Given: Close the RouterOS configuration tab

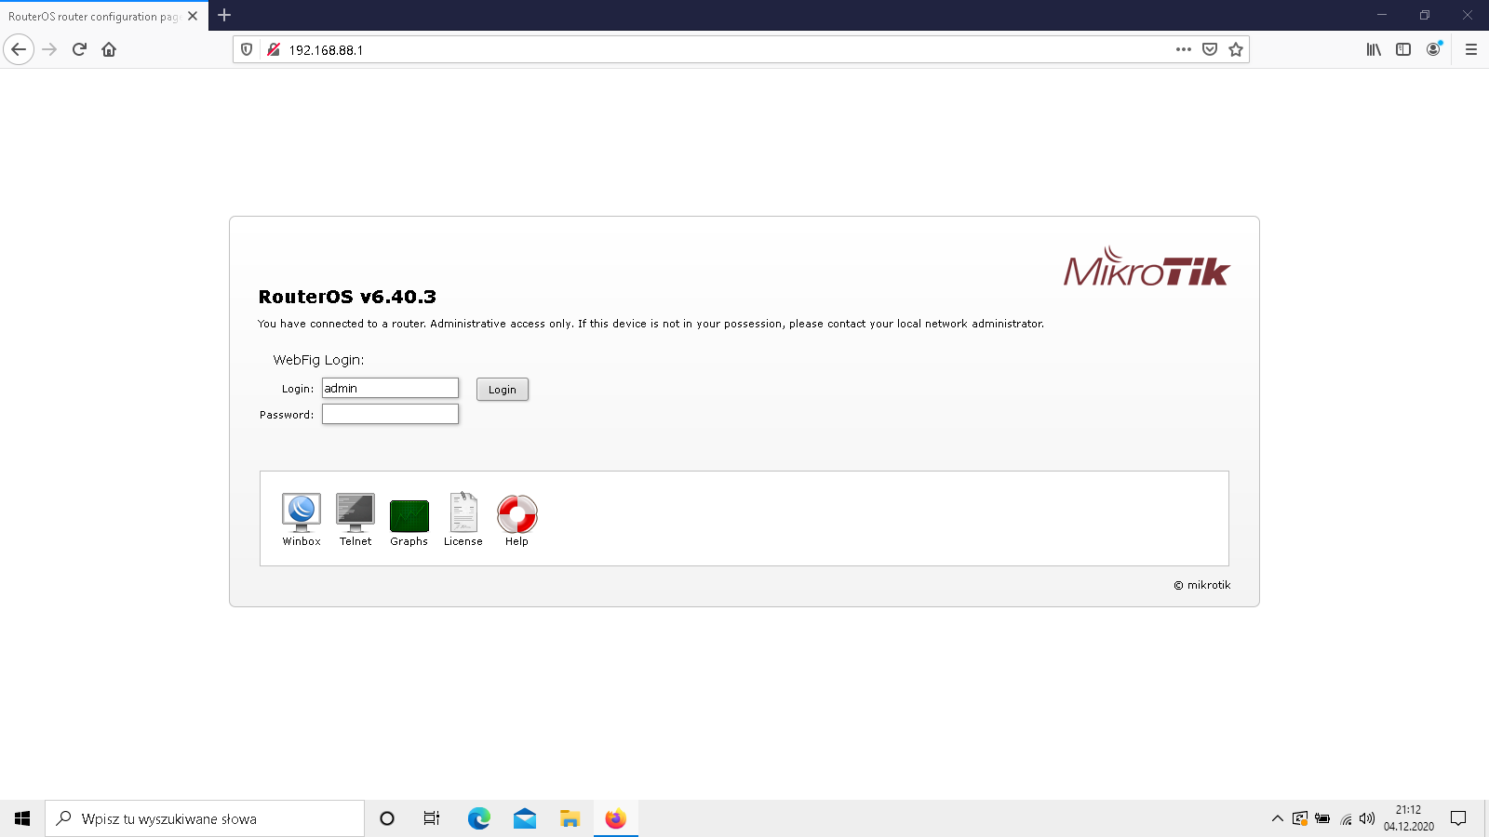Looking at the screenshot, I should point(193,16).
